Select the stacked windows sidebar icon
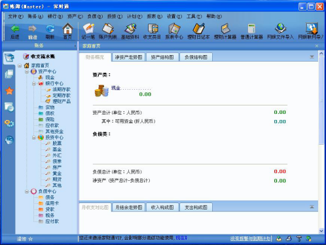326x245 pixels. 9,74
